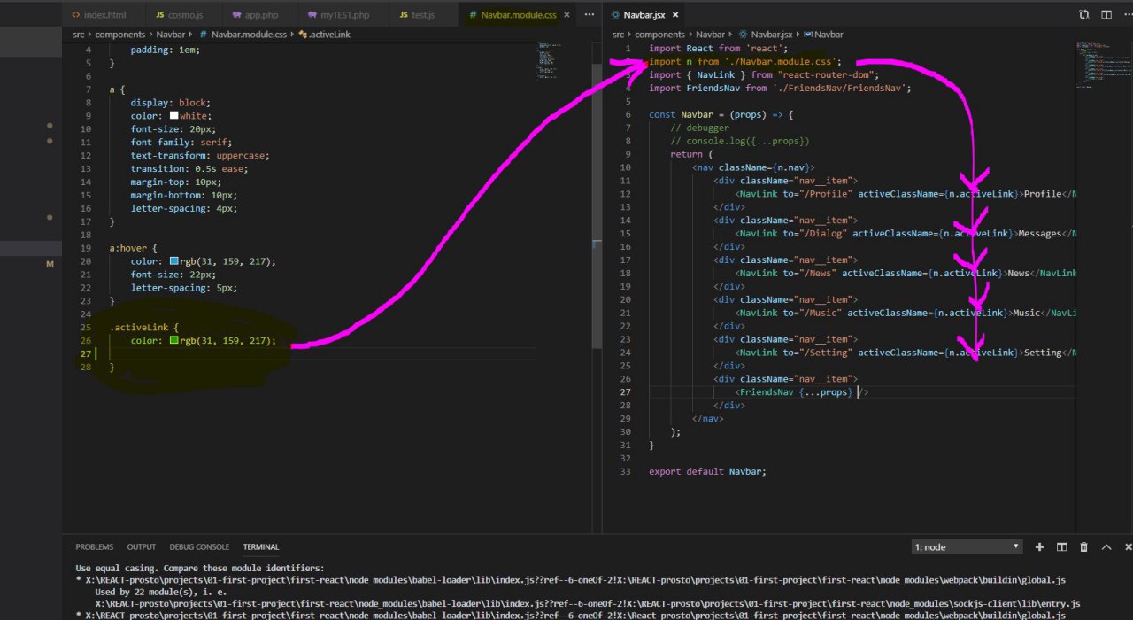Maximize terminal panel with the up chevron
This screenshot has height=620, width=1133.
pyautogui.click(x=1106, y=547)
